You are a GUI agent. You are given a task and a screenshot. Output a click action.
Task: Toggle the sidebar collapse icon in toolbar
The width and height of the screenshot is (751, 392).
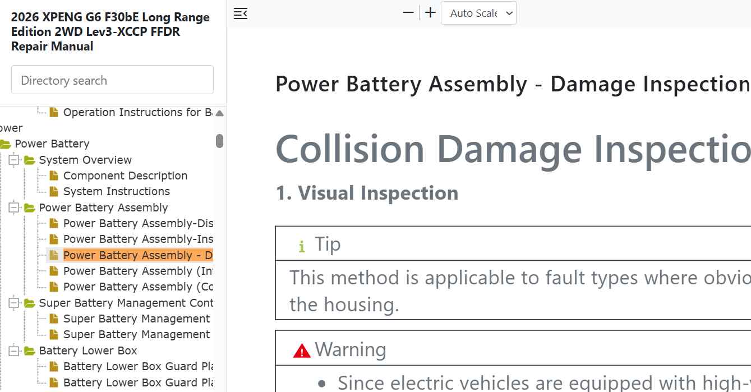tap(241, 13)
